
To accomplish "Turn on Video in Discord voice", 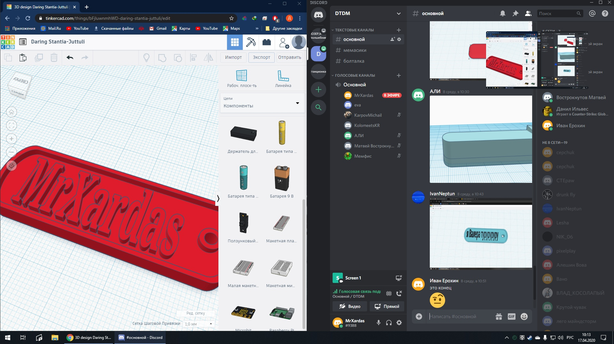I will click(350, 306).
